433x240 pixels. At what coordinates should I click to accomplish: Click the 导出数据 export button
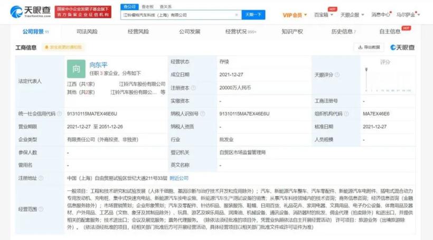tap(369, 47)
